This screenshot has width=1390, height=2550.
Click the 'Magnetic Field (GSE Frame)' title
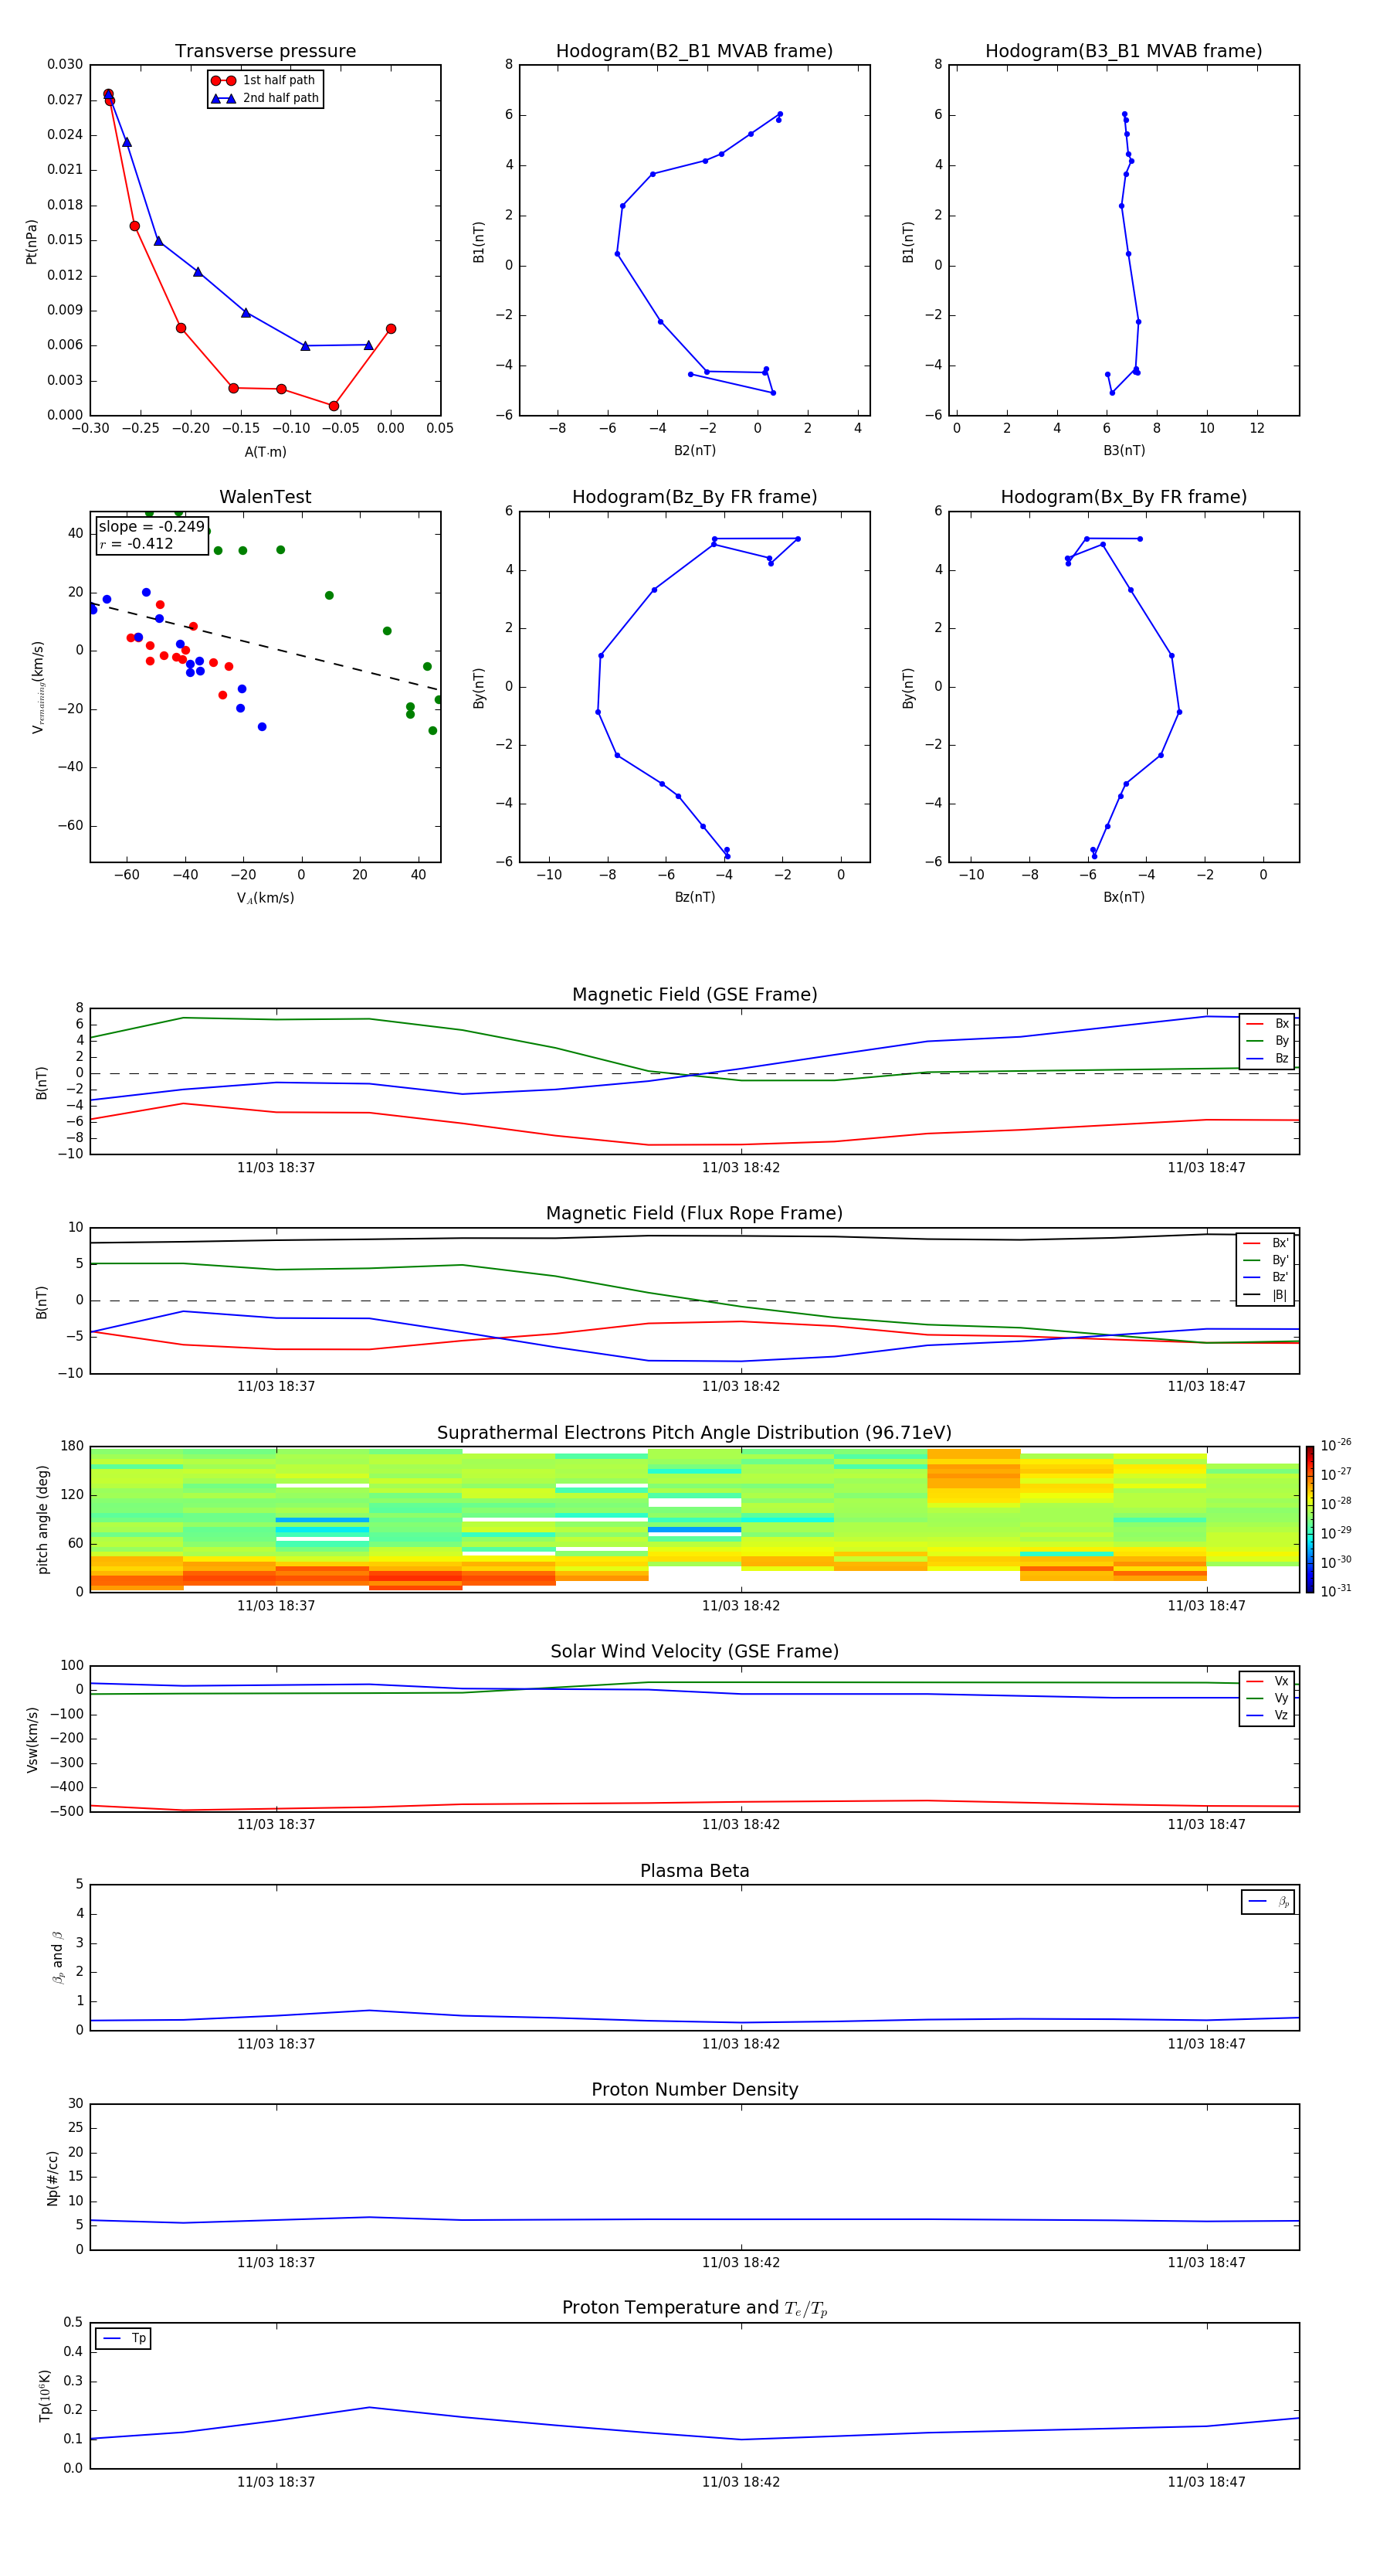694,994
